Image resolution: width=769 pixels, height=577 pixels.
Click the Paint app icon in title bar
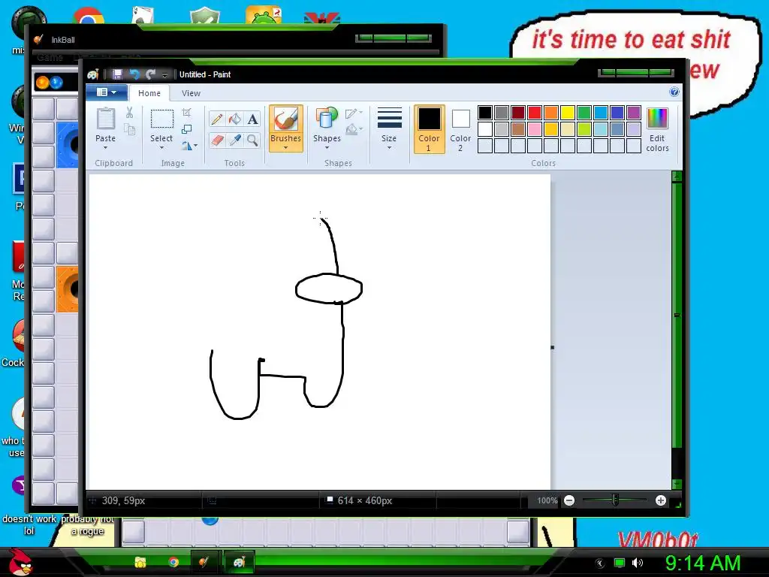coord(92,74)
